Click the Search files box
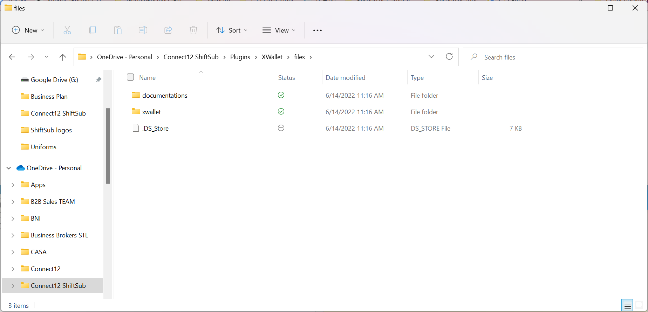The height and width of the screenshot is (312, 648). [x=553, y=57]
